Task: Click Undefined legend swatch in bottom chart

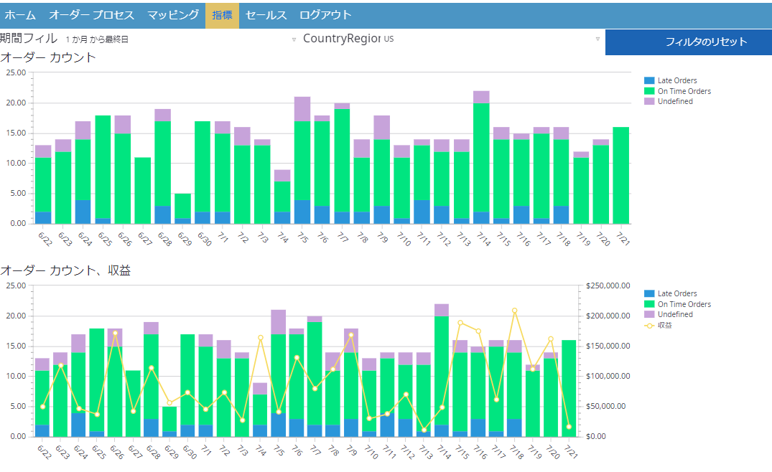Action: pyautogui.click(x=649, y=315)
